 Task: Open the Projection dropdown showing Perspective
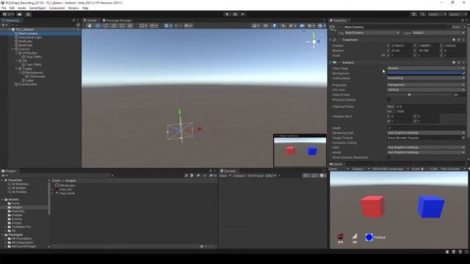point(426,85)
